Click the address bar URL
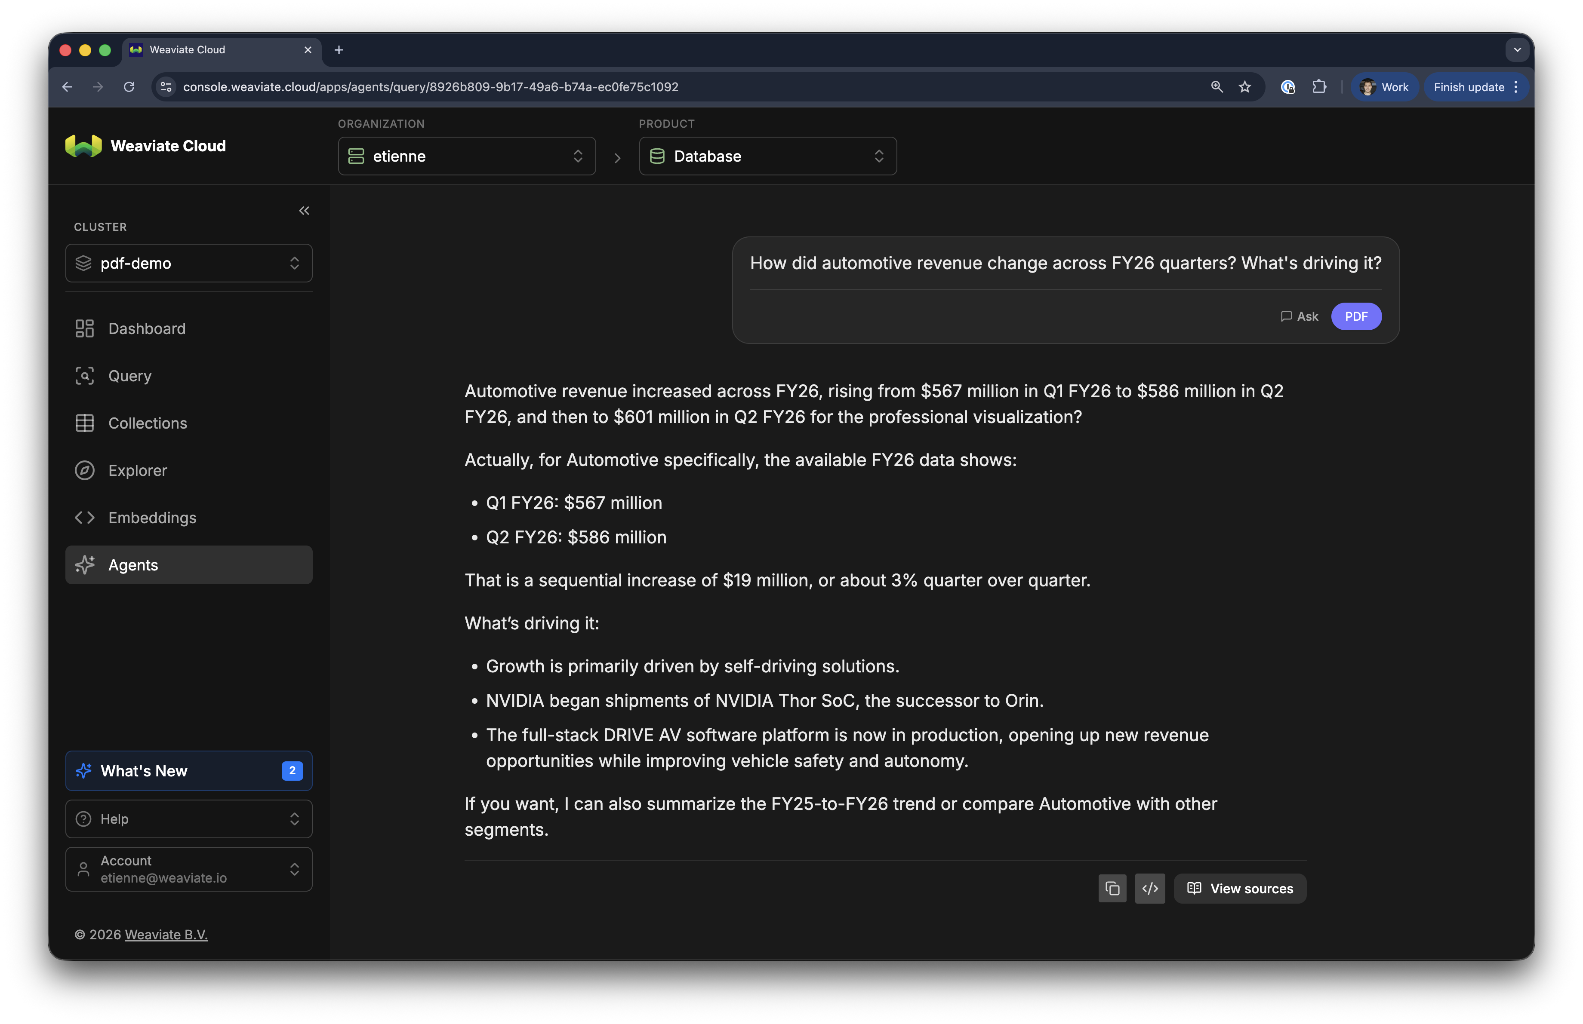 [x=430, y=87]
